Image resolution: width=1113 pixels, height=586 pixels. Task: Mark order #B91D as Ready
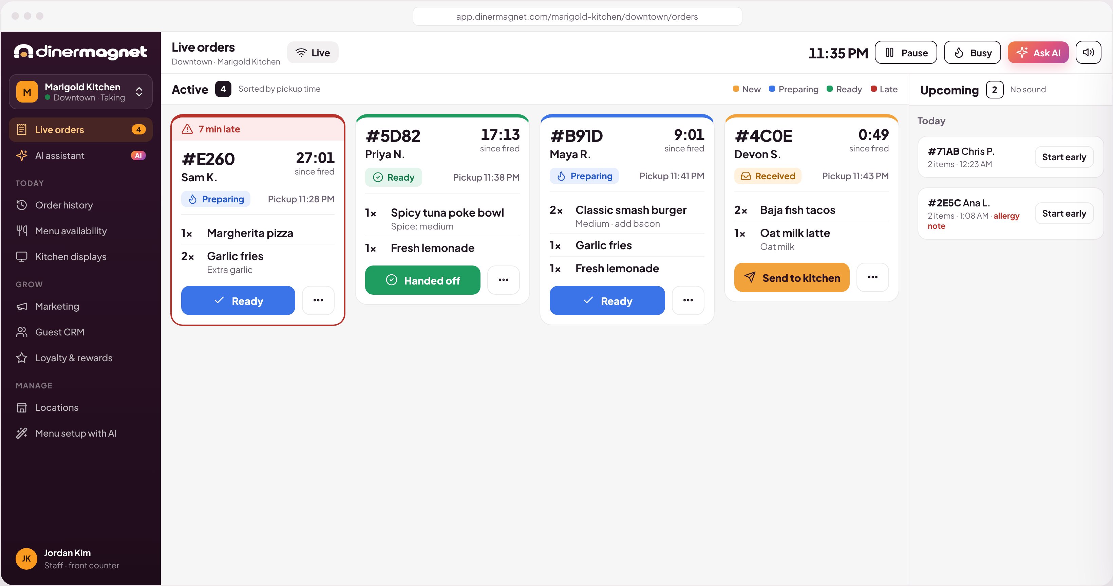tap(607, 300)
